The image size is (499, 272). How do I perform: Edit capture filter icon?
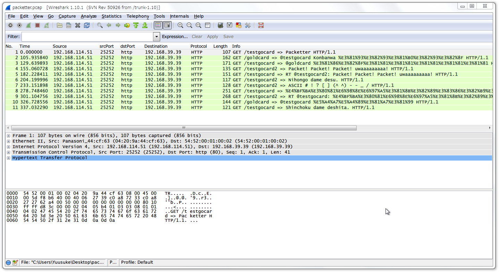(220, 25)
